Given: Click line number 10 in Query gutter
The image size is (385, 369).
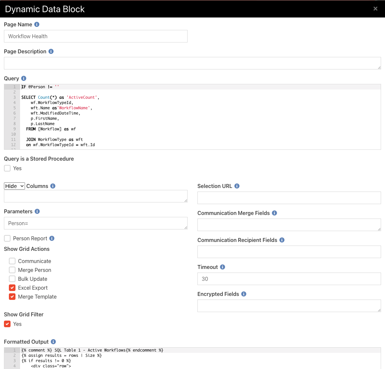Looking at the screenshot, I should (13, 134).
